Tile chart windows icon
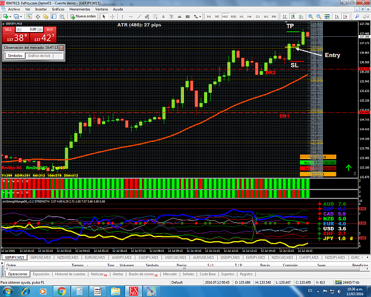The height and width of the screenshot is (297, 371). [327, 17]
